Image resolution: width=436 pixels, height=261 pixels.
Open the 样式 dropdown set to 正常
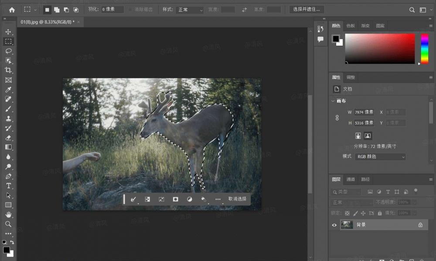[x=190, y=10]
